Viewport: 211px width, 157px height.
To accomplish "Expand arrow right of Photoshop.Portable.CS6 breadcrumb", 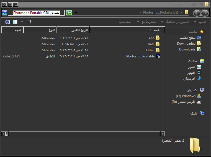I will 181,12.
